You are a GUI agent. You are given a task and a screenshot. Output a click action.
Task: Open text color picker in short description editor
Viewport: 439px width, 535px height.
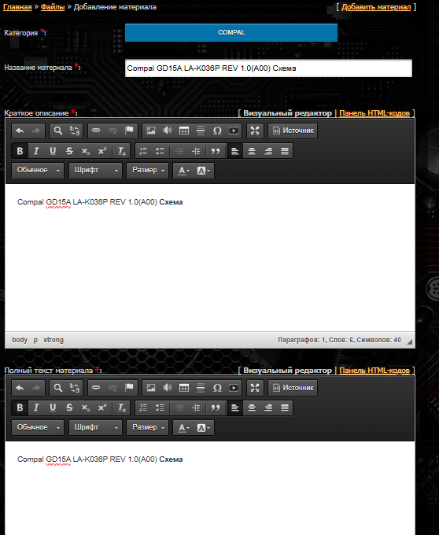coord(184,171)
